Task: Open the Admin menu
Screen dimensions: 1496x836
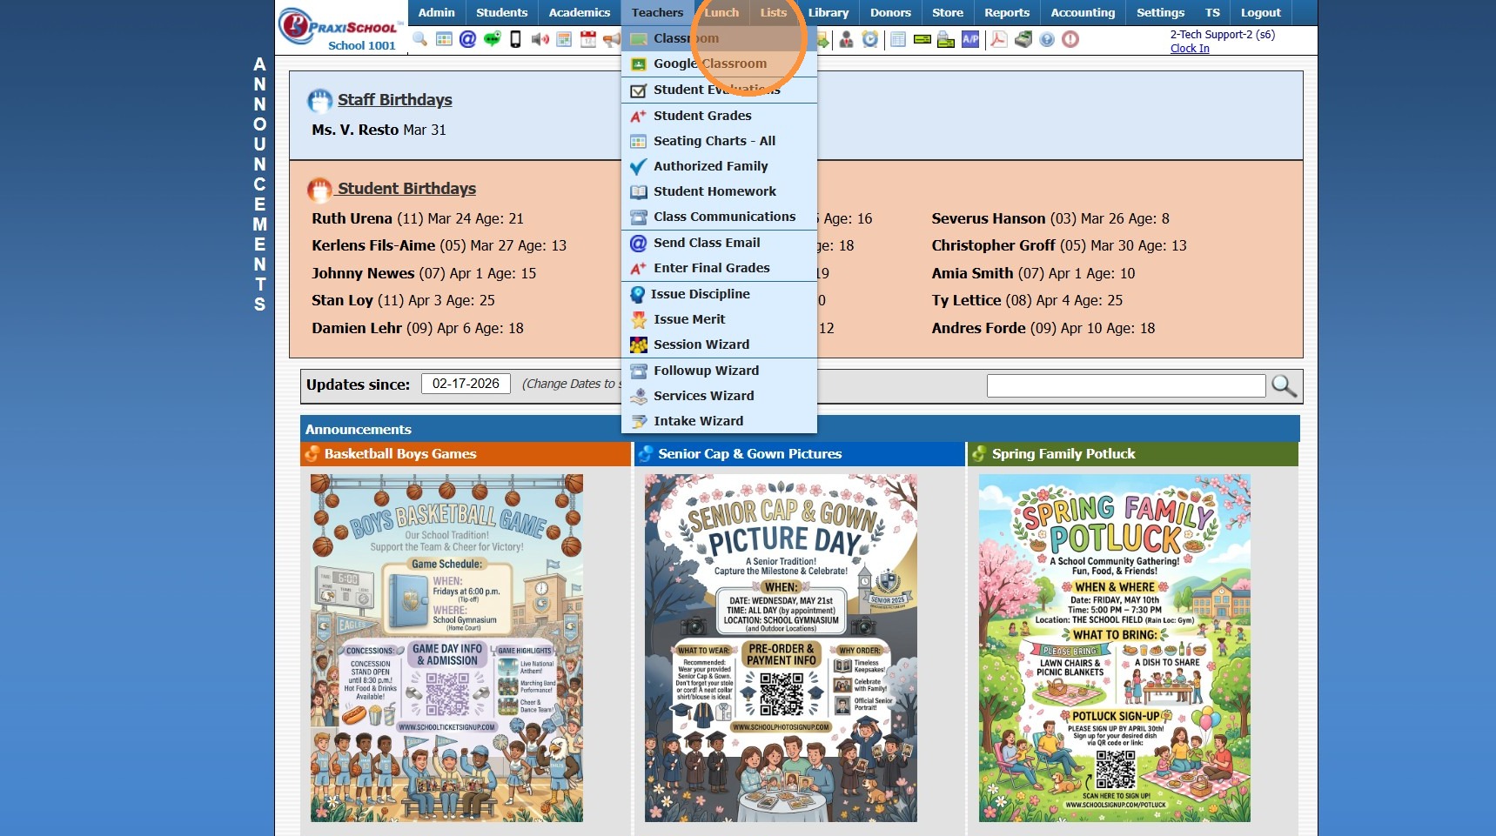Action: (436, 12)
